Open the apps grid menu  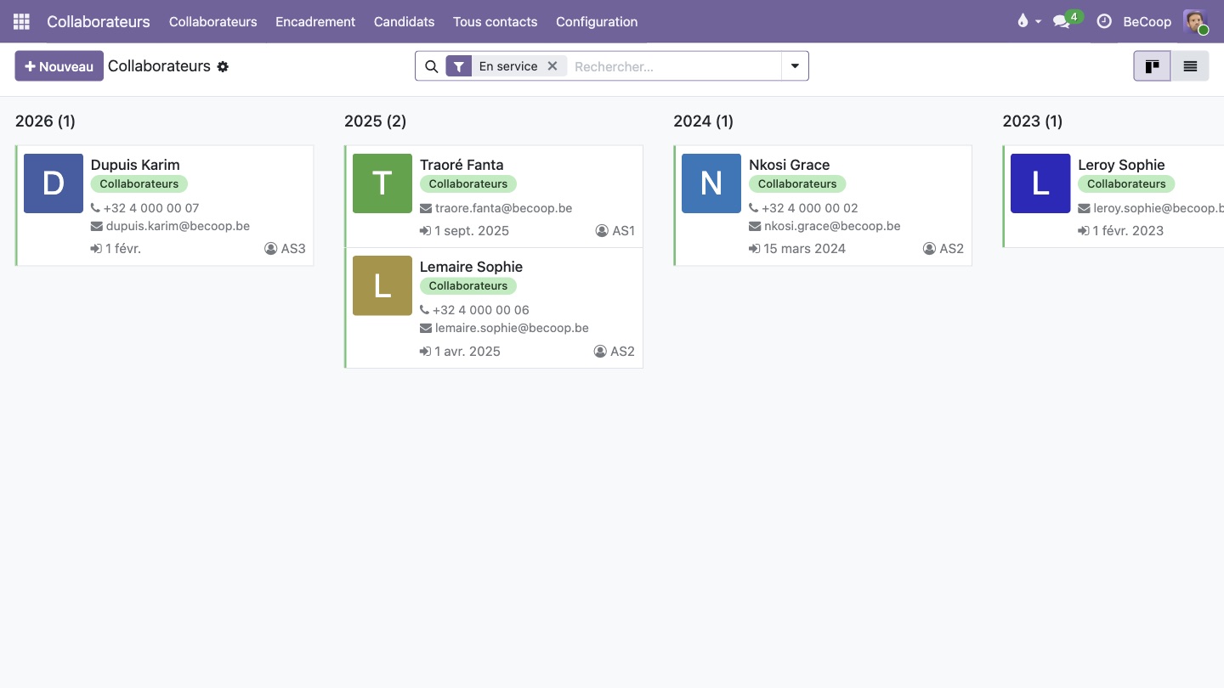point(21,21)
